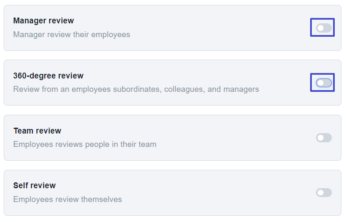Select the 'Manager review their employees' description
Image resolution: width=346 pixels, height=222 pixels.
click(72, 35)
